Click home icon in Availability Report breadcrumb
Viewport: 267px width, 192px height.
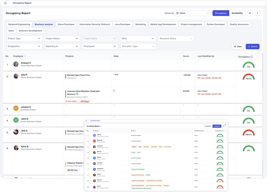[86, 121]
